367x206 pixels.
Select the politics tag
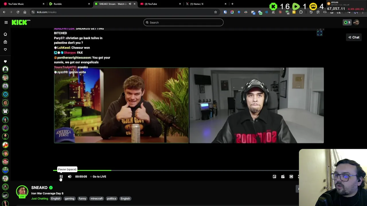tap(112, 199)
